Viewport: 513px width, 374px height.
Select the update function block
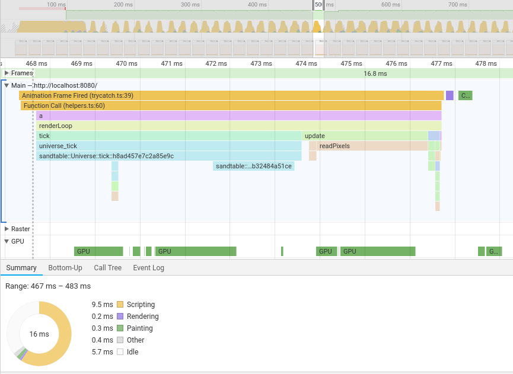[x=365, y=136]
